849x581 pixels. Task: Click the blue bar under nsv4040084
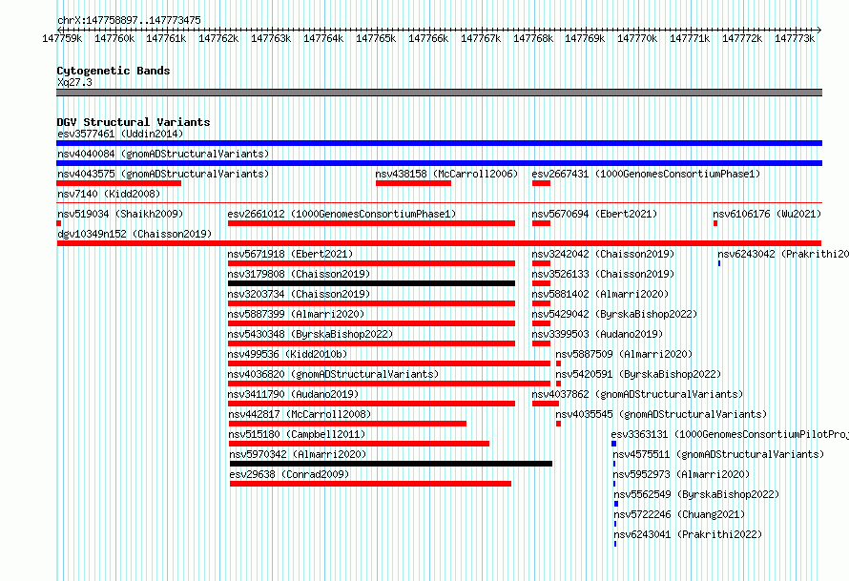pos(439,163)
